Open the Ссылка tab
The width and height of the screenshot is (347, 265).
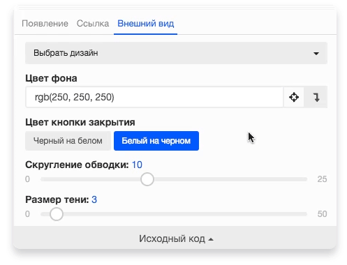coord(93,24)
